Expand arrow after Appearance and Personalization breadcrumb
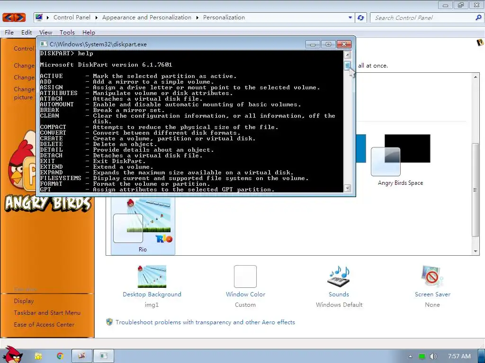 click(x=198, y=17)
